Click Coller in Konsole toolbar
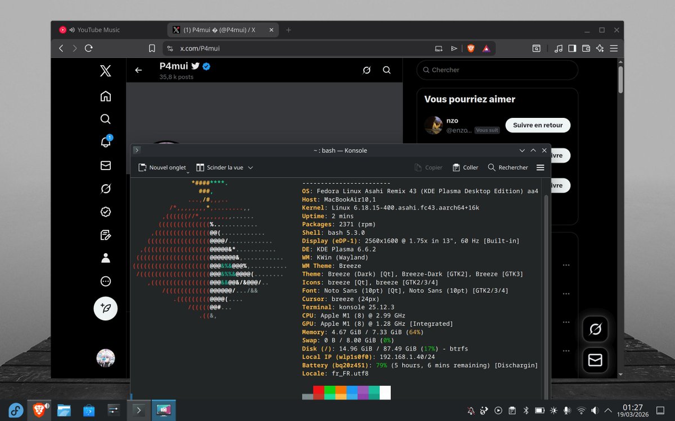Screen dimensions: 675x421 (x=465, y=167)
